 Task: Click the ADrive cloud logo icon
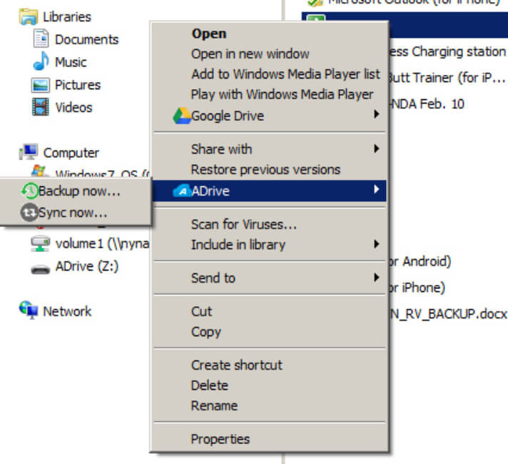click(x=183, y=191)
